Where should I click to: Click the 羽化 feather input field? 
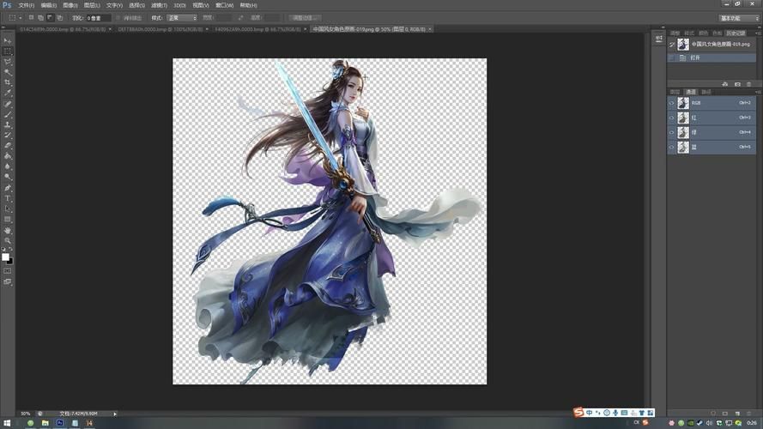coord(99,18)
